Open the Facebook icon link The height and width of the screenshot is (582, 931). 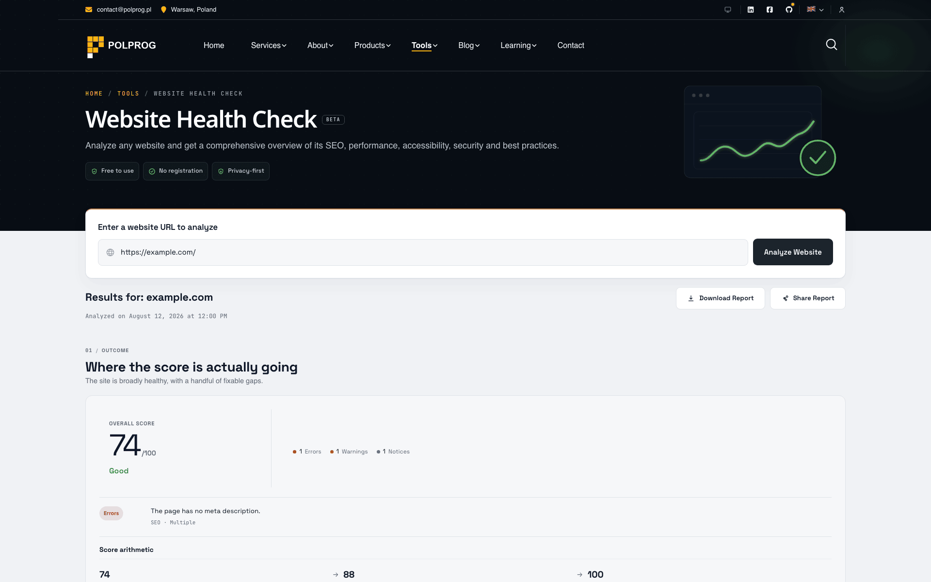pyautogui.click(x=770, y=10)
